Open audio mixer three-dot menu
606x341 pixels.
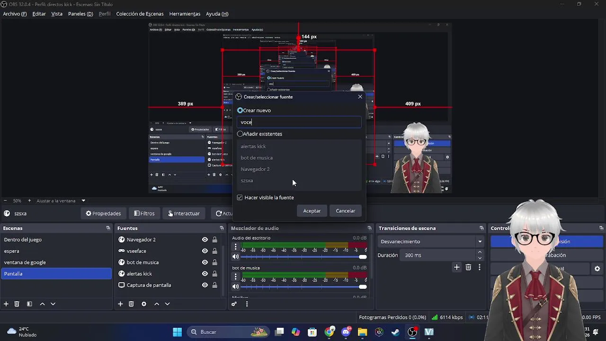(247, 304)
